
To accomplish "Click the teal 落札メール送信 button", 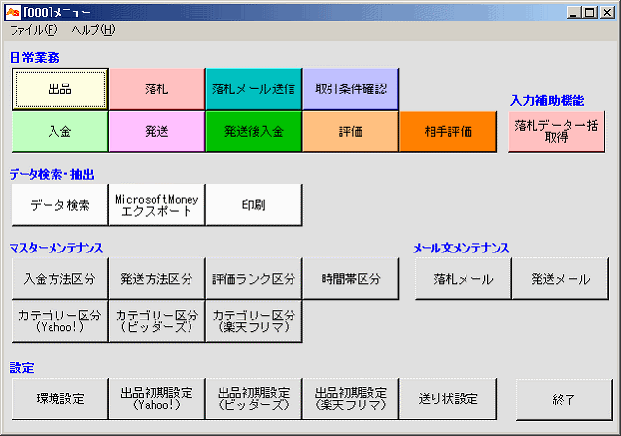I will 254,89.
